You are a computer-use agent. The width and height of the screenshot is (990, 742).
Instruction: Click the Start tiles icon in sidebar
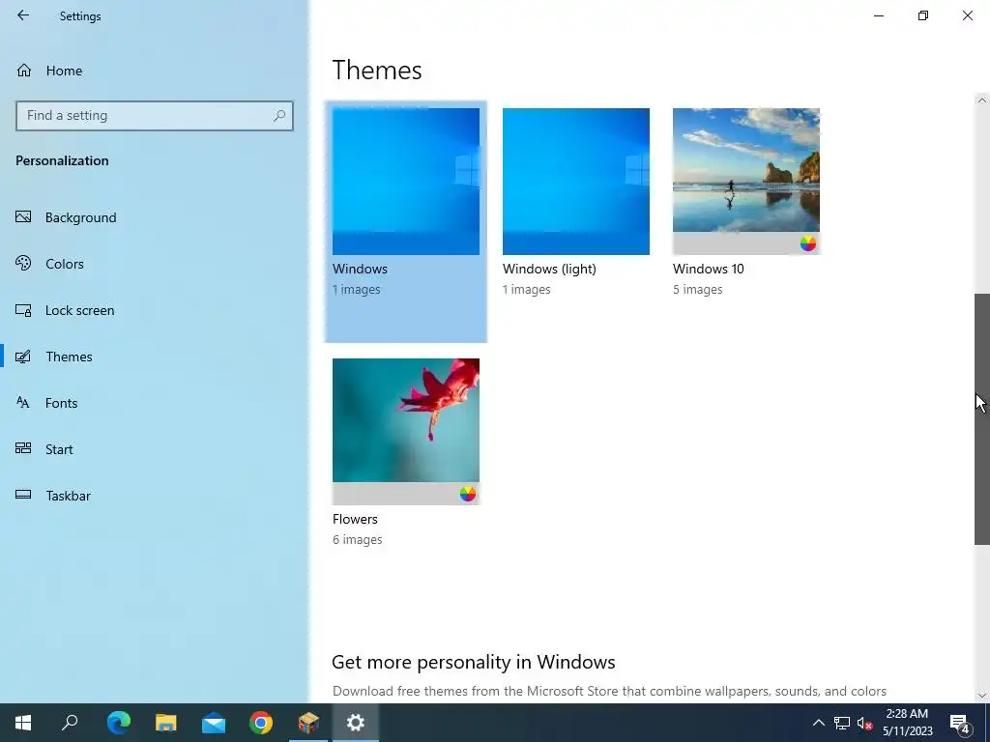pyautogui.click(x=23, y=448)
